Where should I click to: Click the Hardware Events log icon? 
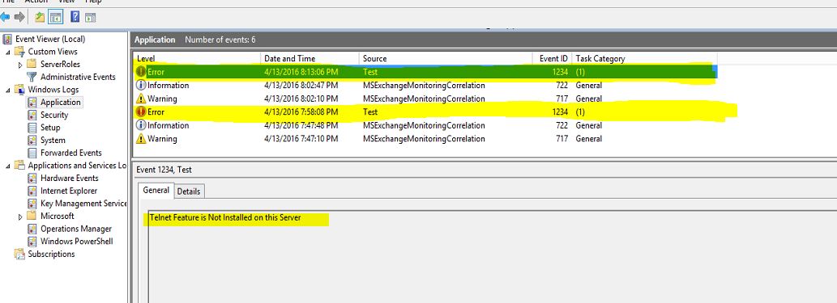tap(32, 179)
